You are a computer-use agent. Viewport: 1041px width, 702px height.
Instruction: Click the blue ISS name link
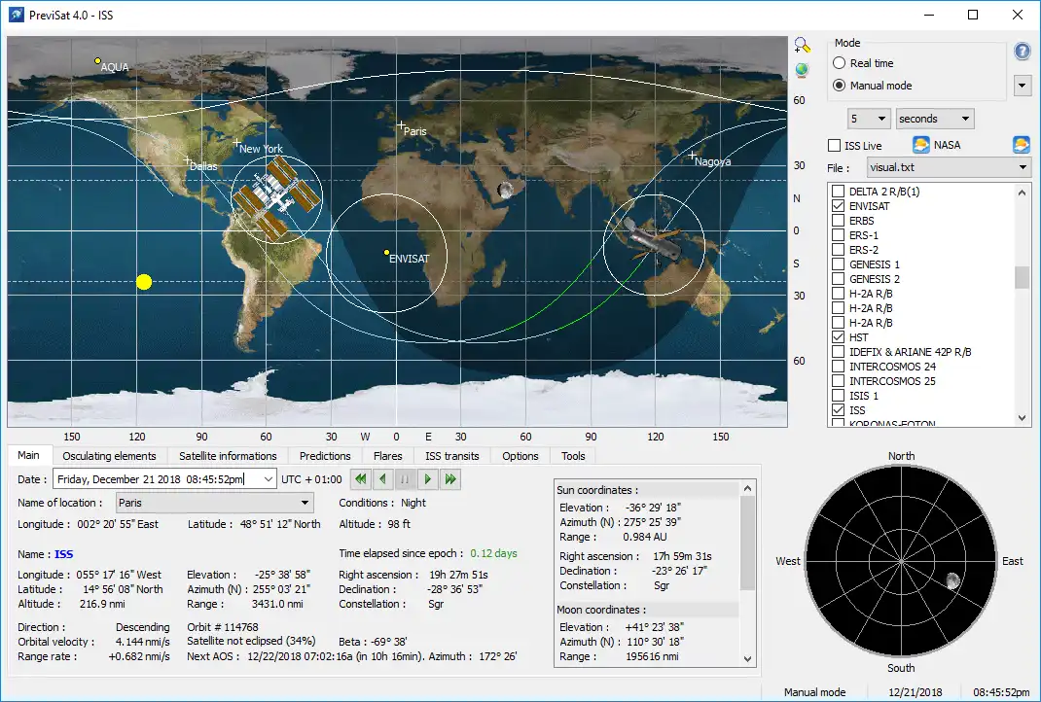pos(63,554)
